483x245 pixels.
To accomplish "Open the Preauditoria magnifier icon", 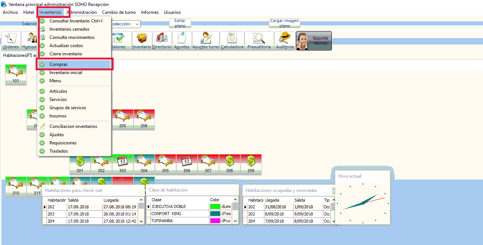I will click(x=259, y=40).
